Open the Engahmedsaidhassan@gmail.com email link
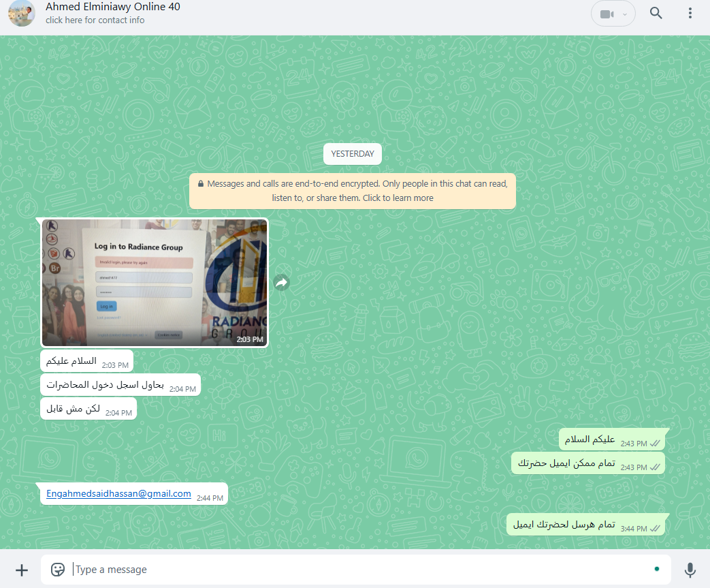The height and width of the screenshot is (588, 710). coord(118,493)
